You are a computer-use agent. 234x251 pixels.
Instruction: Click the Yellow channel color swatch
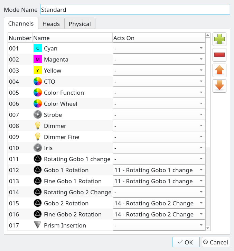[x=38, y=70]
